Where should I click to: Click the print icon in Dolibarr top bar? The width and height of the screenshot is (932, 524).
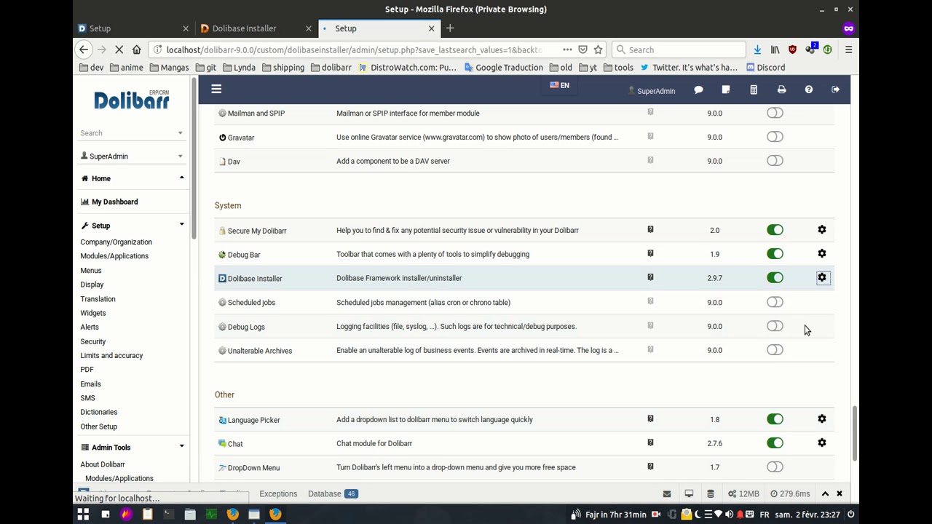[x=781, y=90]
